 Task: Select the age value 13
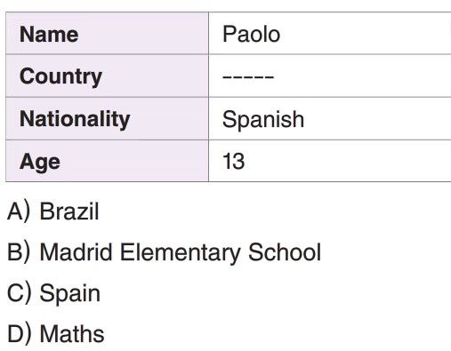tap(234, 162)
